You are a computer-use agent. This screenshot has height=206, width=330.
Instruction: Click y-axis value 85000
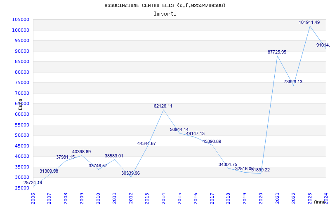(22, 61)
